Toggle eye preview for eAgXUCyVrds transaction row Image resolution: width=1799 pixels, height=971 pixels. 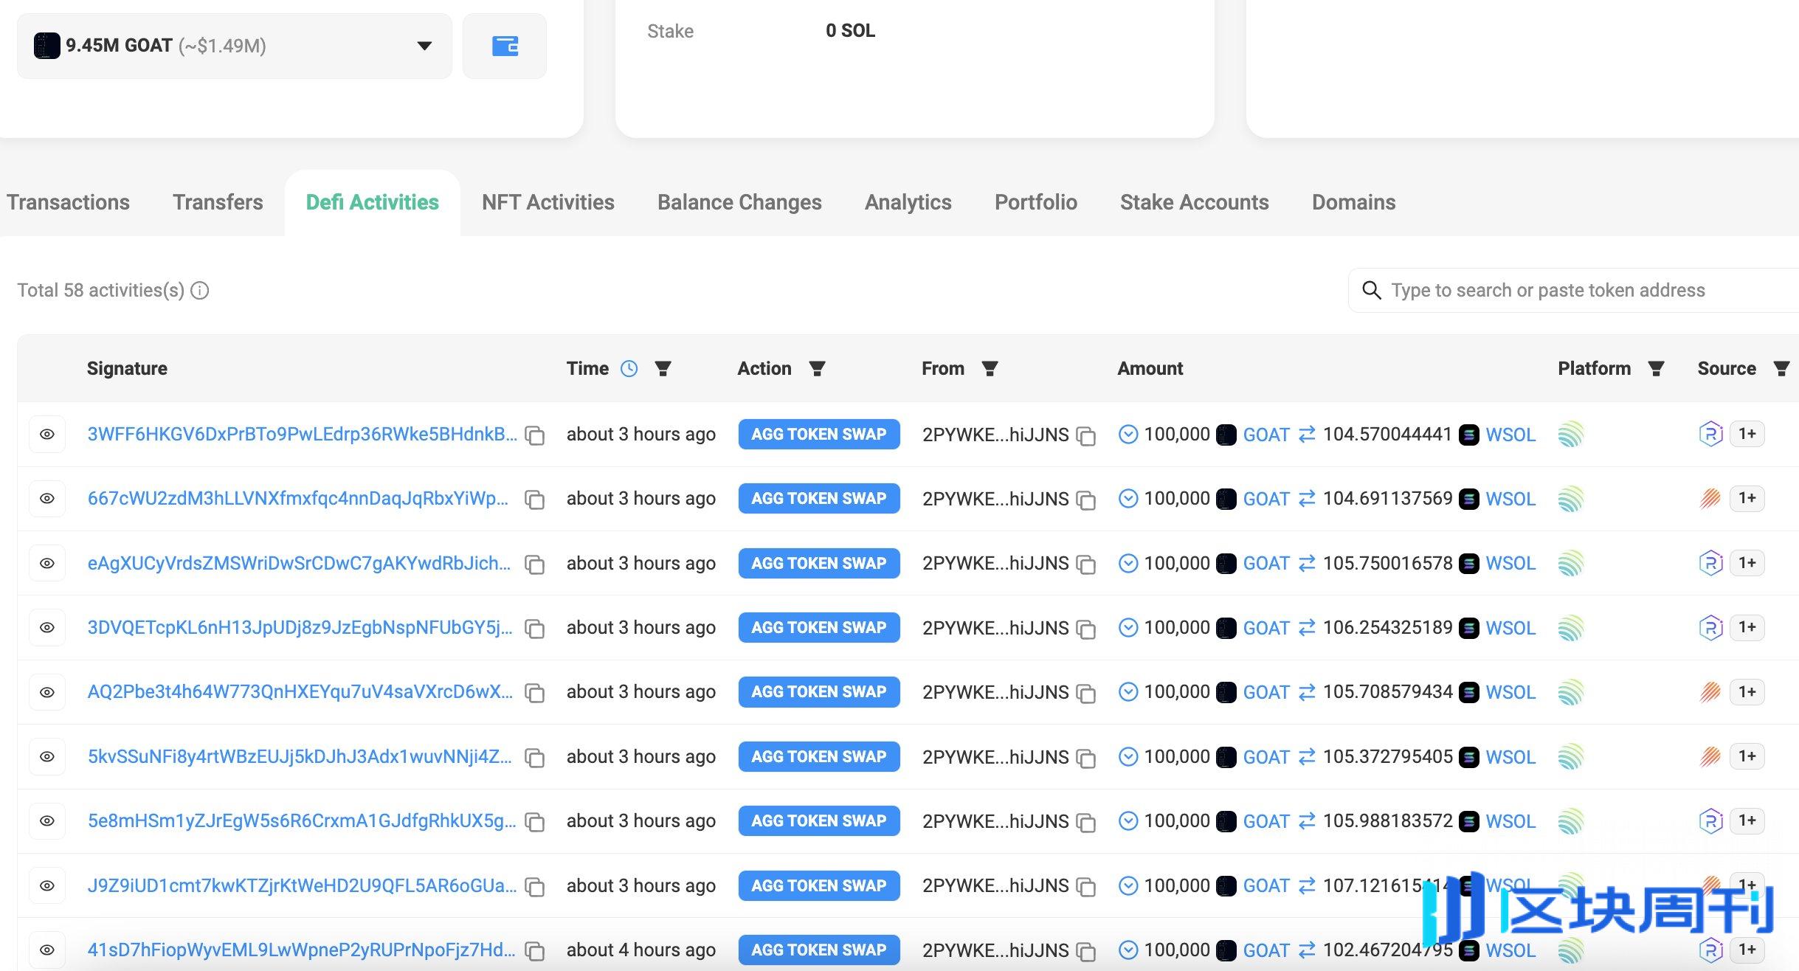(47, 563)
